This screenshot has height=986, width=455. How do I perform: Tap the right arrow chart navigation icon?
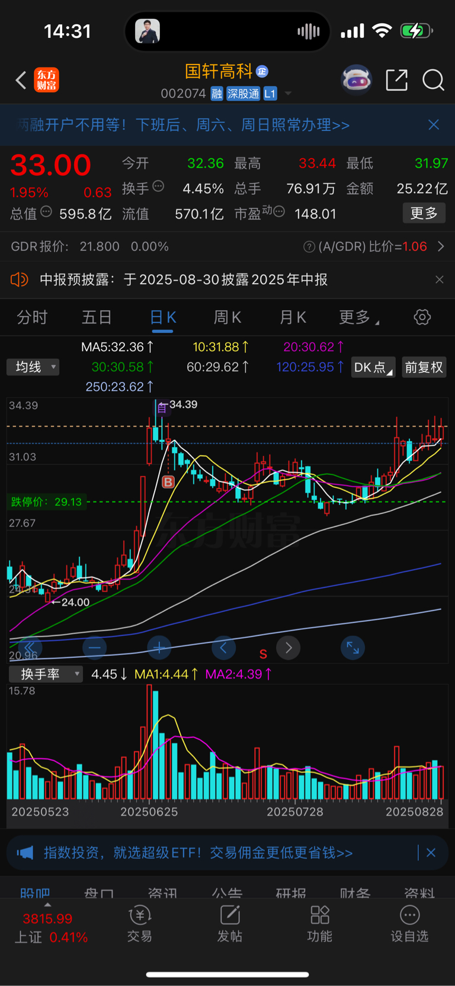[x=289, y=648]
